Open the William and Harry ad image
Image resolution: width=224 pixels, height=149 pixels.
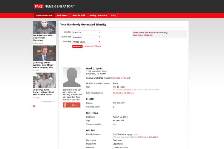pos(44,53)
